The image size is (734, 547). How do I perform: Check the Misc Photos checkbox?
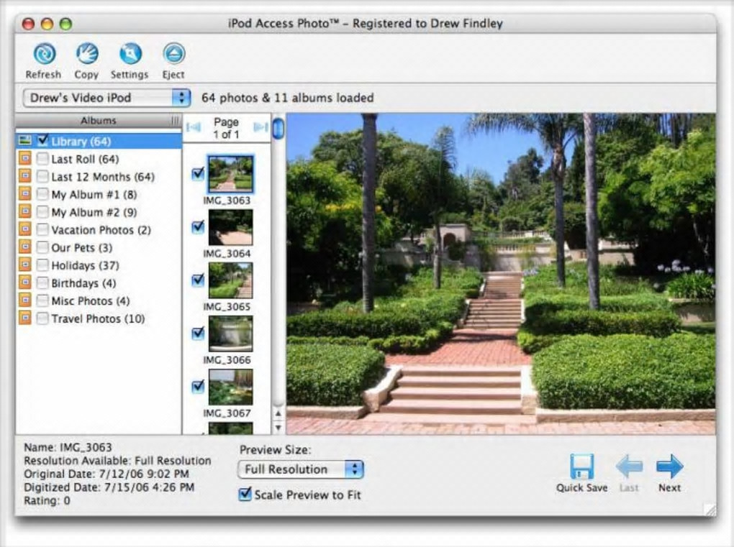[42, 301]
